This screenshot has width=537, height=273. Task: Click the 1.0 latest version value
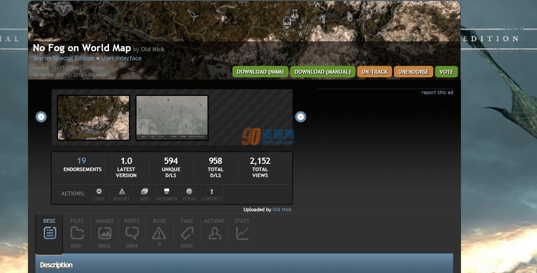click(x=126, y=161)
